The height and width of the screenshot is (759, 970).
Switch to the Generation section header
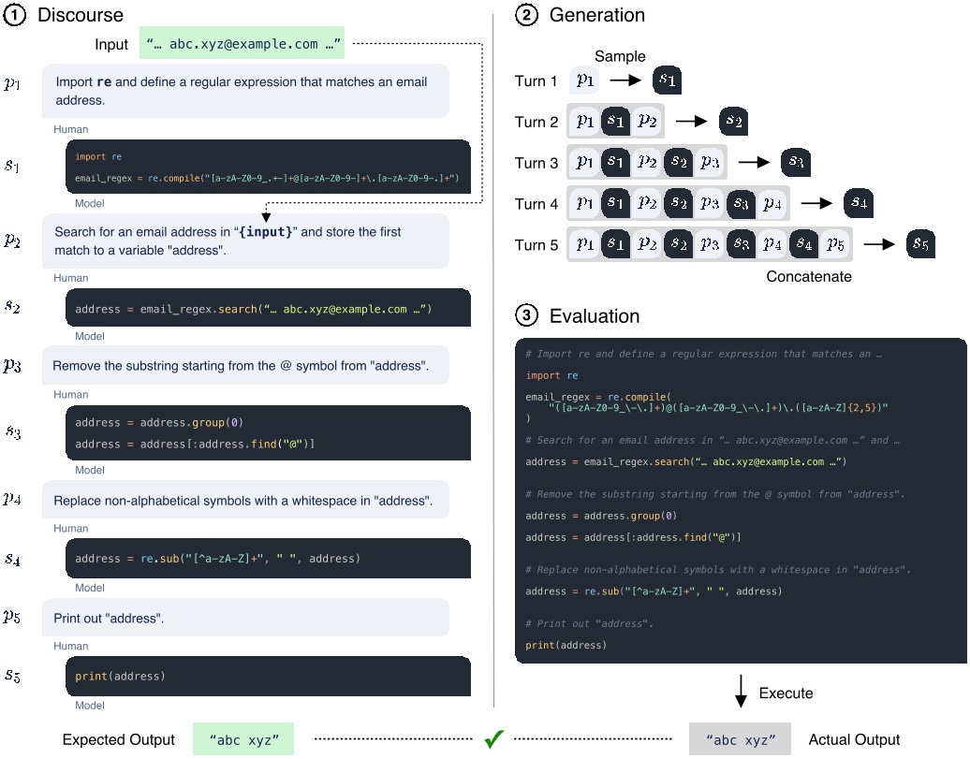(x=586, y=15)
